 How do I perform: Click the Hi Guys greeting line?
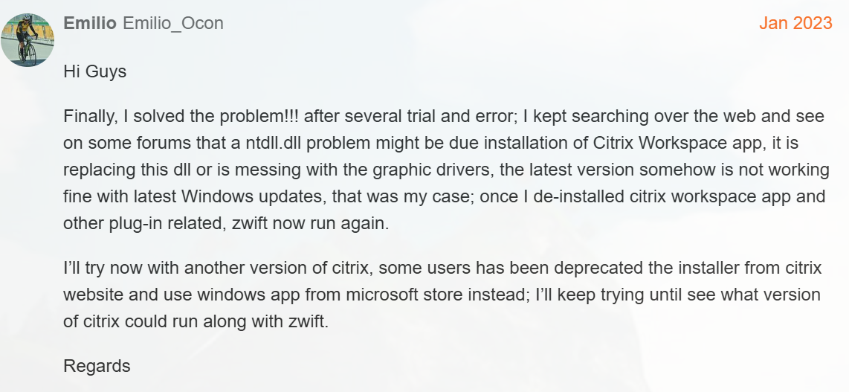point(94,71)
